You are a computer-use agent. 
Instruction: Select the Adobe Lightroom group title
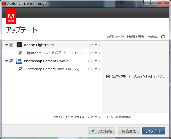coord(39,45)
